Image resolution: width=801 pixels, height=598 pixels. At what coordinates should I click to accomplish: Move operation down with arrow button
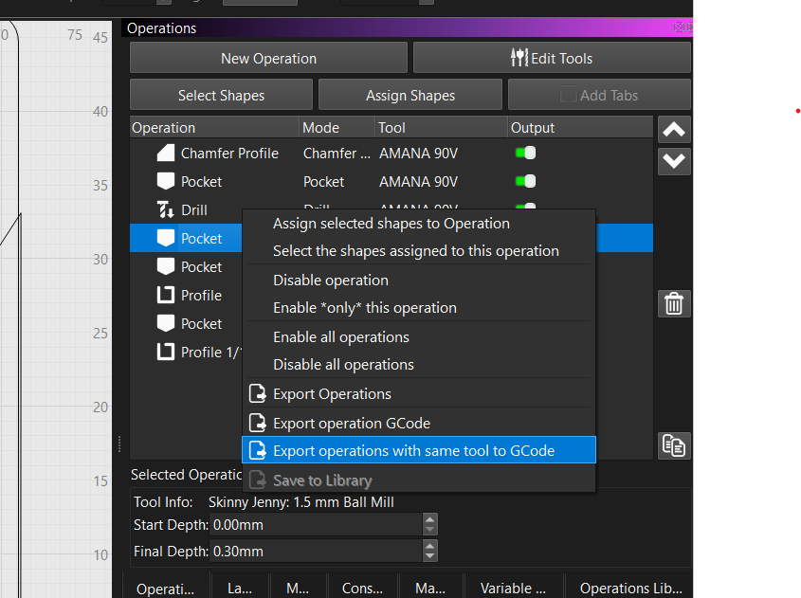click(x=674, y=161)
